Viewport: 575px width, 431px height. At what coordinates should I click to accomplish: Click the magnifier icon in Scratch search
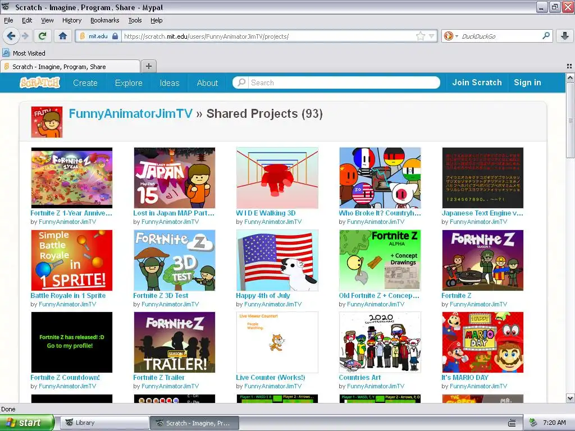[241, 82]
